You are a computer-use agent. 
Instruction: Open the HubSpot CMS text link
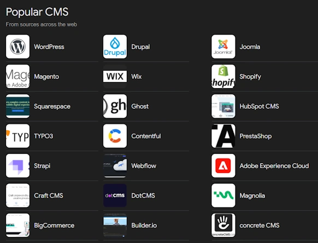tap(259, 106)
